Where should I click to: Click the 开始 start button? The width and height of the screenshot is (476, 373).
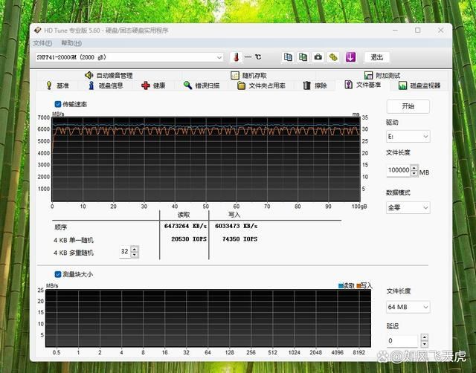coord(408,106)
